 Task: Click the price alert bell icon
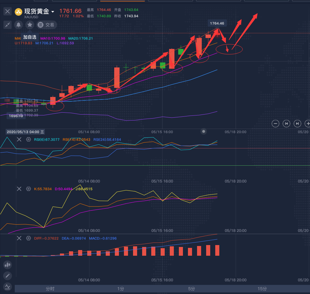(19, 25)
